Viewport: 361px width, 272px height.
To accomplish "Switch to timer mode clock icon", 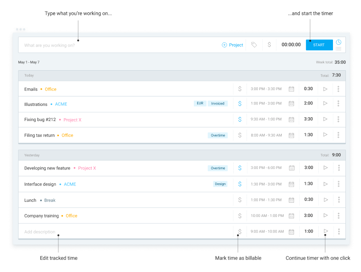I will pos(338,42).
